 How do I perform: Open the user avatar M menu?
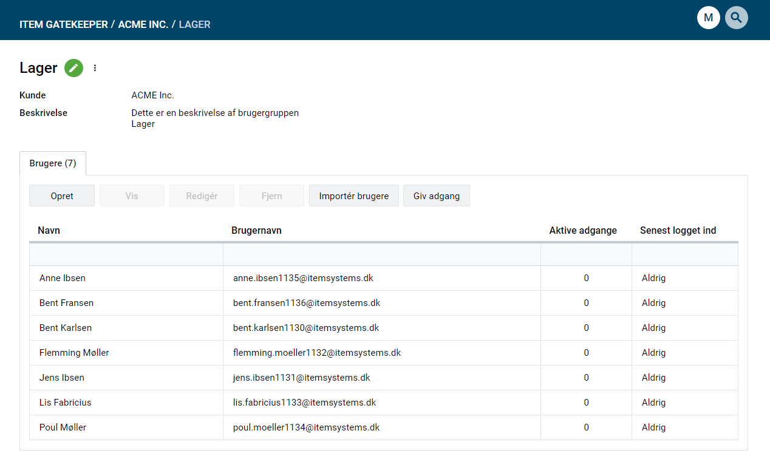pyautogui.click(x=708, y=18)
